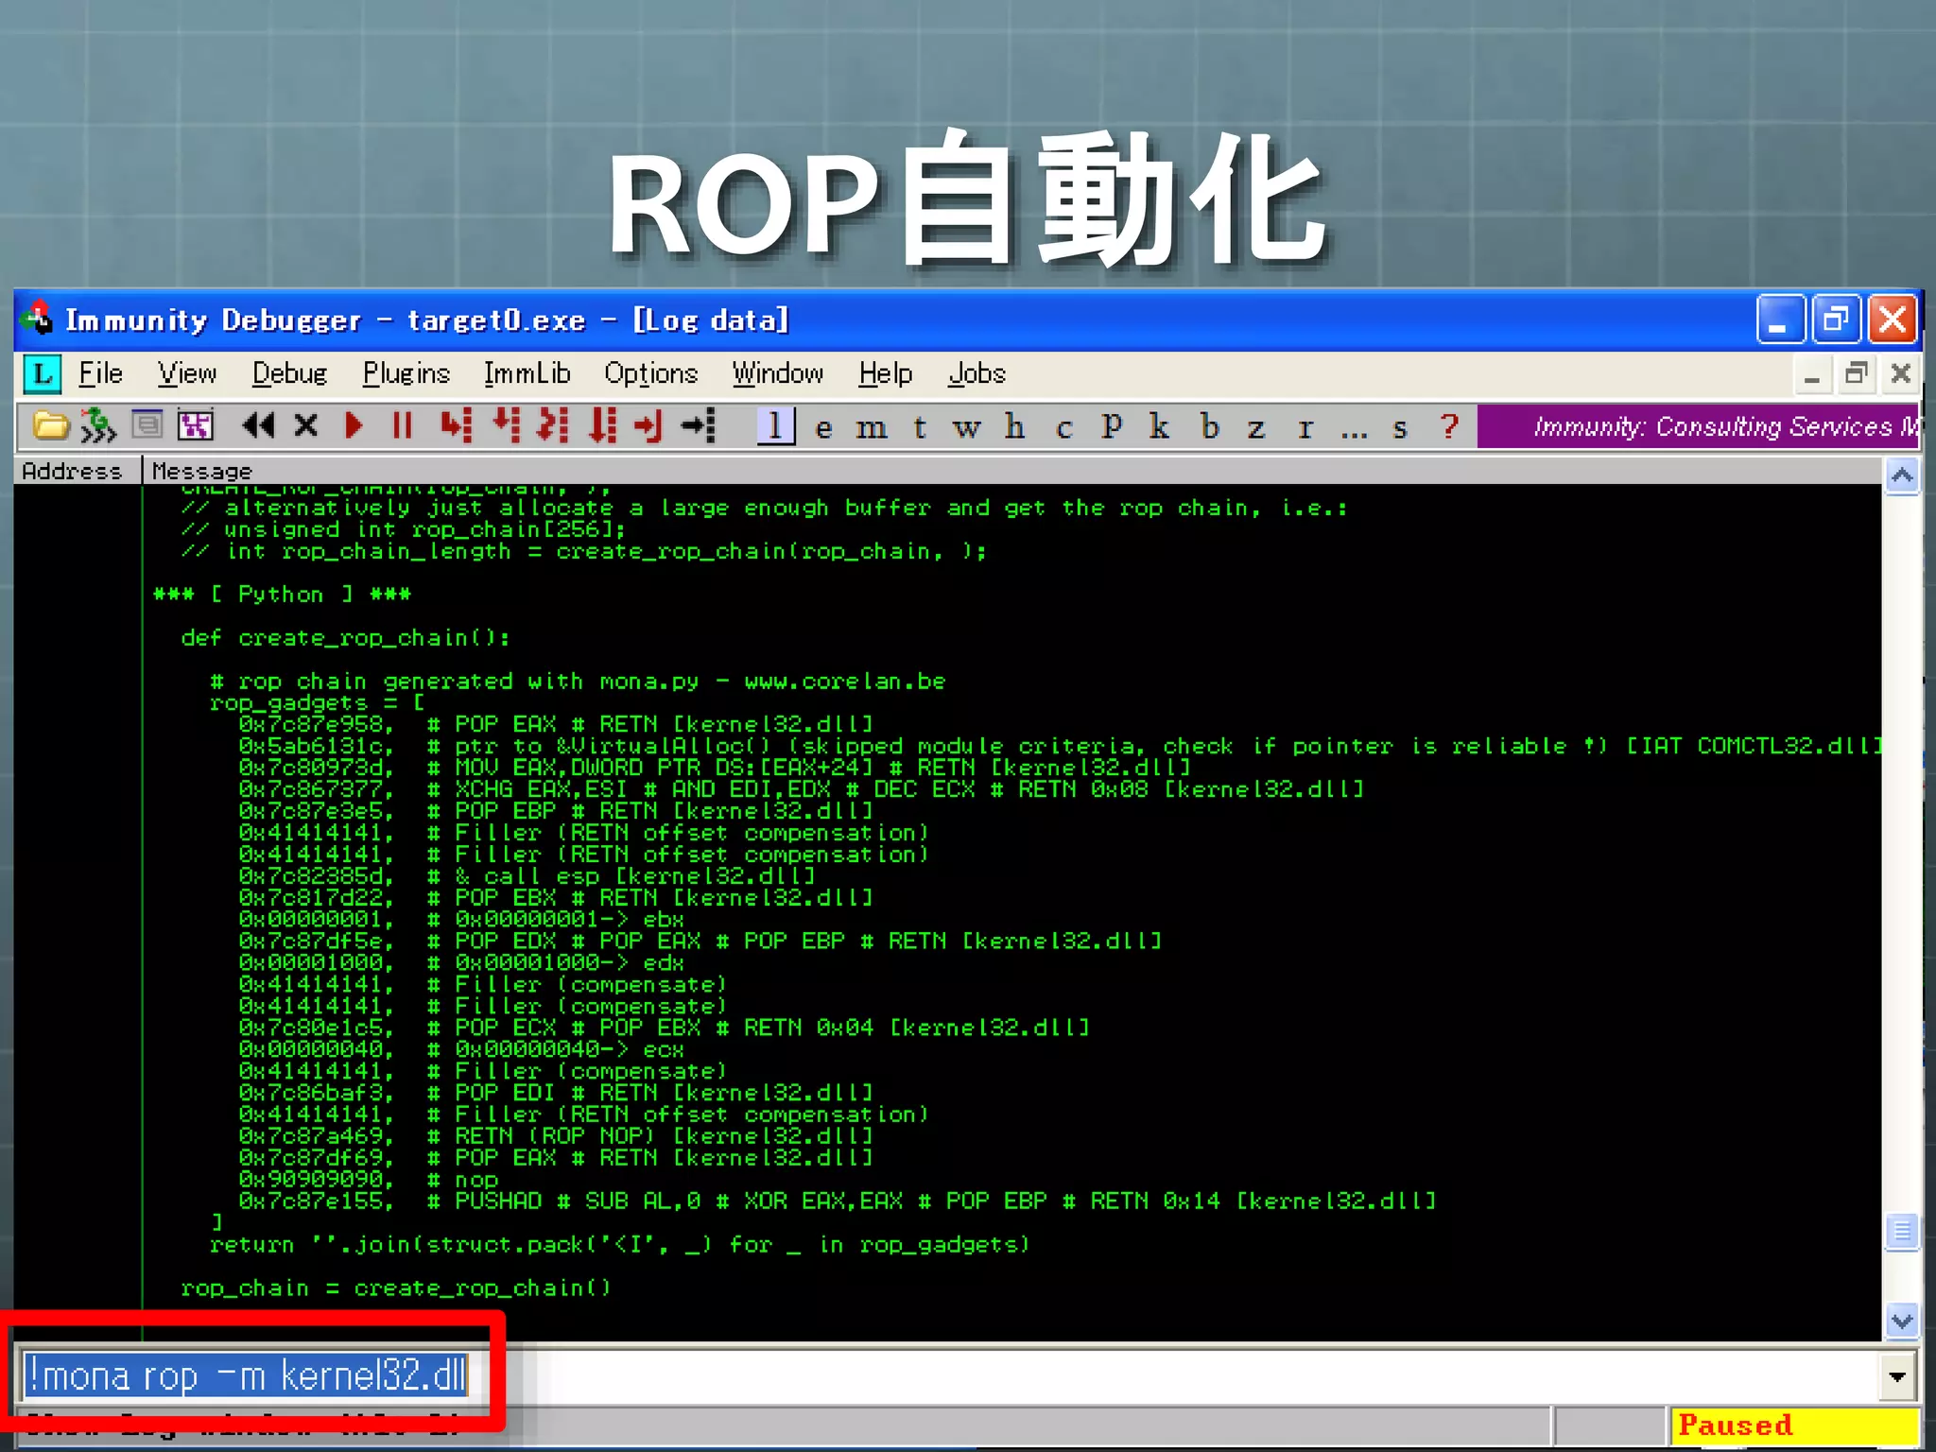Click log line '0x00000040-> ecx'
Screen dimensions: 1936x1452
tap(461, 1049)
